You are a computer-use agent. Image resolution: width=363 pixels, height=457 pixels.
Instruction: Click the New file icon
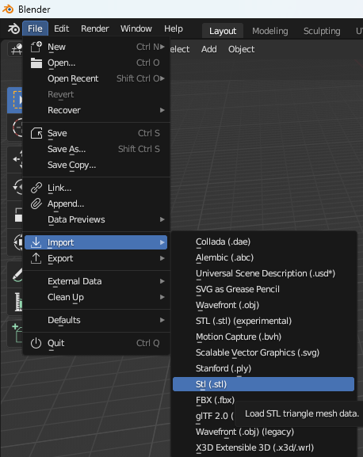click(36, 47)
